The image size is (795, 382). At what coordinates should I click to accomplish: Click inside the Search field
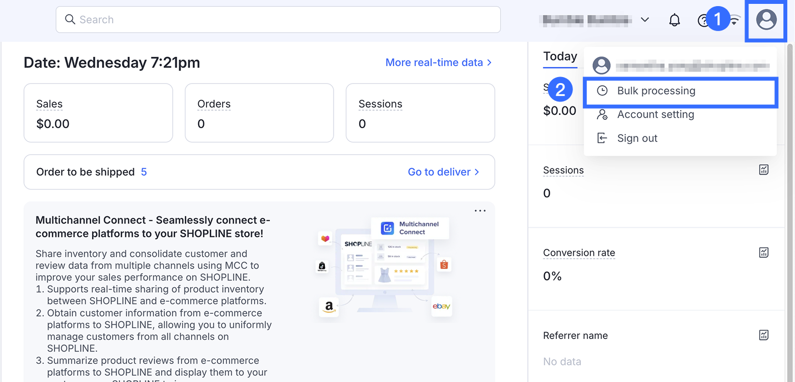coord(278,20)
